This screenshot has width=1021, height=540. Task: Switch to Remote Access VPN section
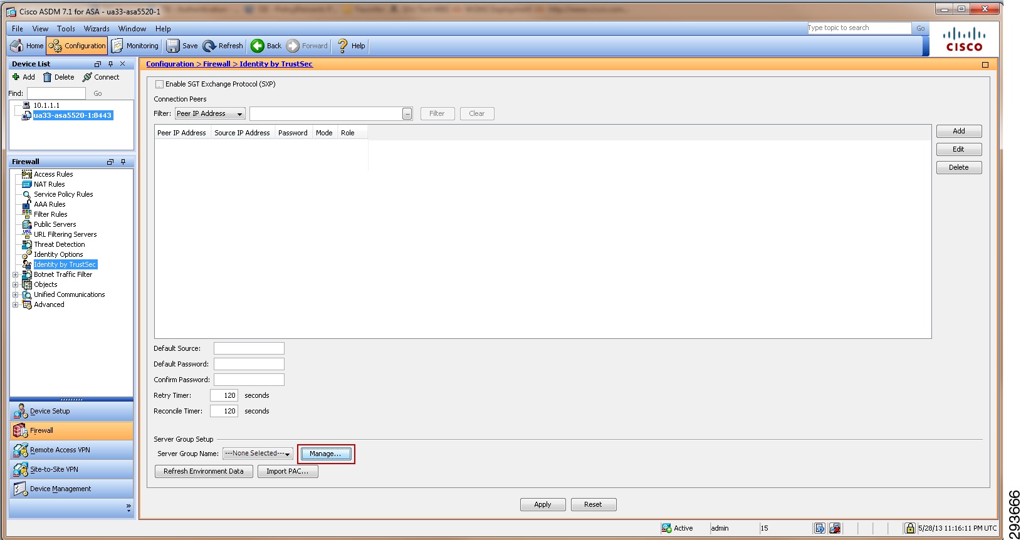tap(71, 450)
